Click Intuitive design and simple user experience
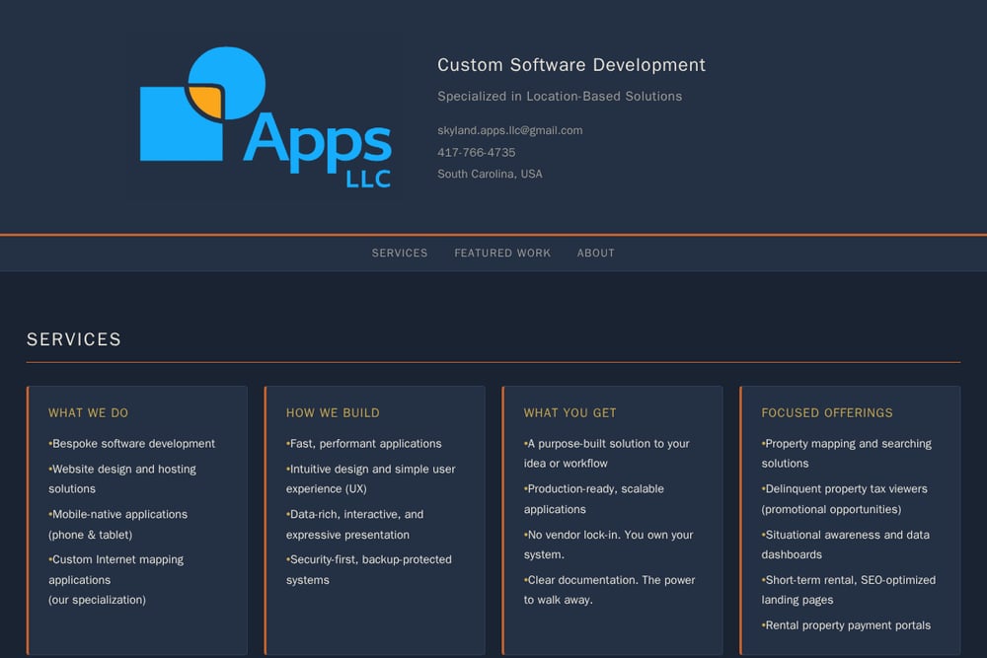The image size is (987, 658). 371,478
